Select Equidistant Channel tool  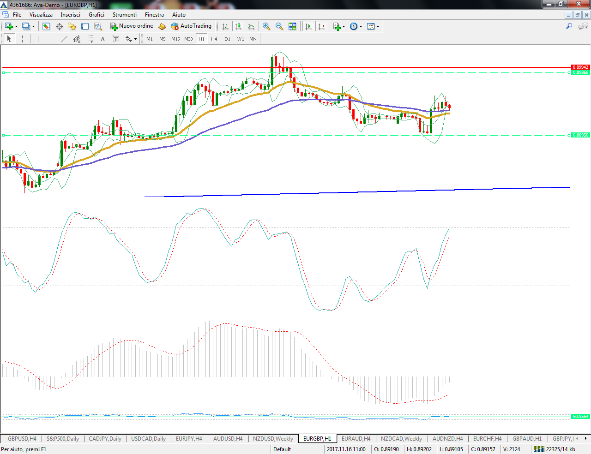(77, 39)
